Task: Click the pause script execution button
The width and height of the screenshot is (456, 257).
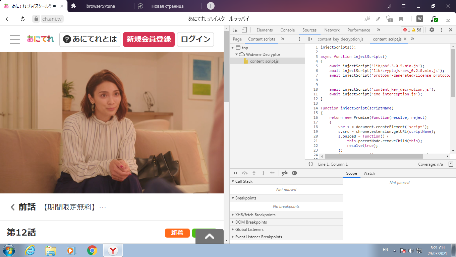Action: 235,173
